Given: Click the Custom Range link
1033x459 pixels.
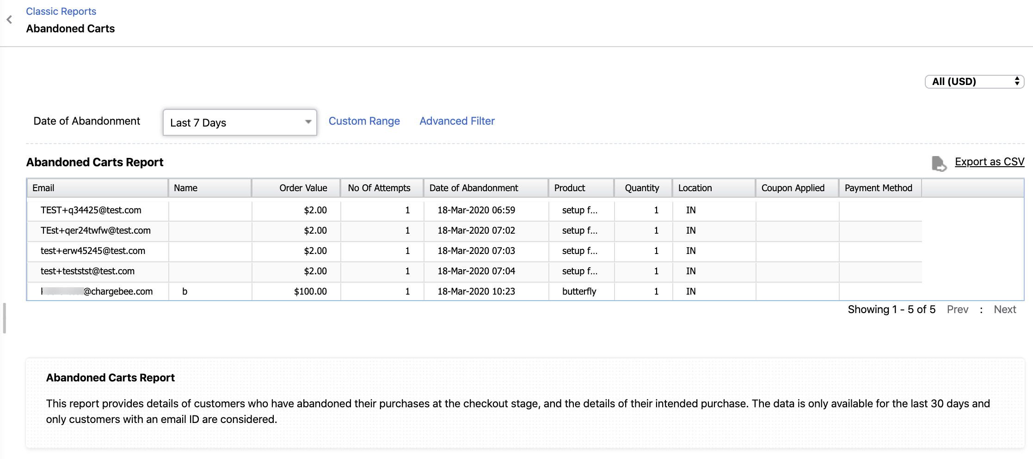Looking at the screenshot, I should point(364,121).
